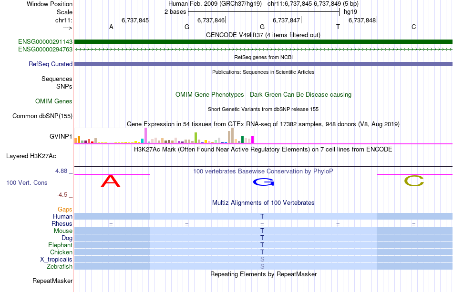This screenshot has height=292, width=453.
Task: Click base T in the sequence row
Action: tap(338, 27)
